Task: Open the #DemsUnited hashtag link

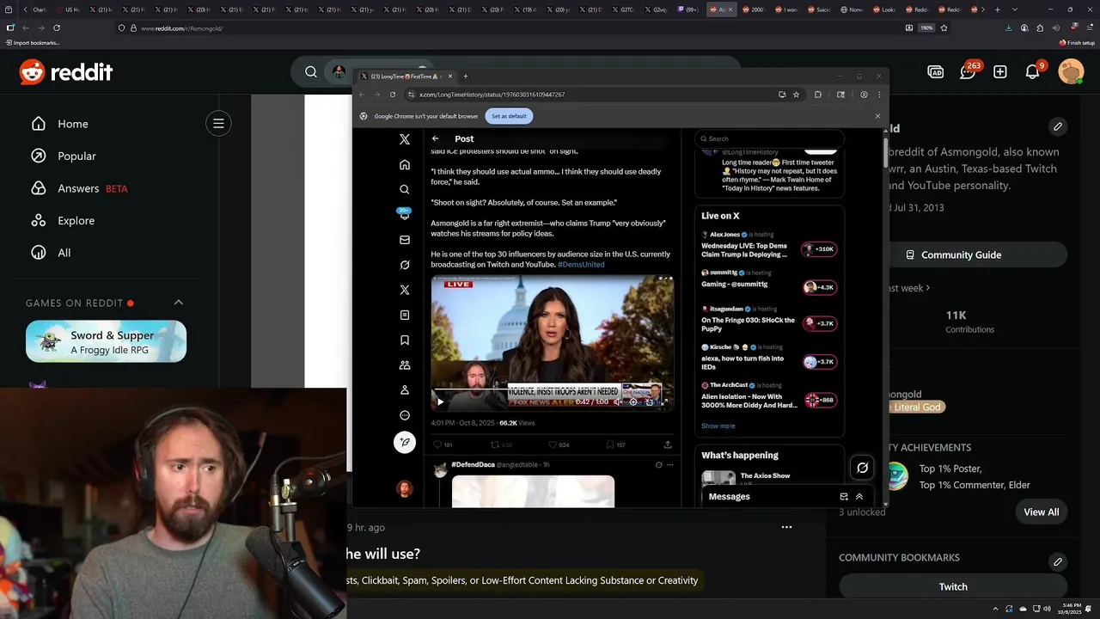Action: tap(581, 265)
